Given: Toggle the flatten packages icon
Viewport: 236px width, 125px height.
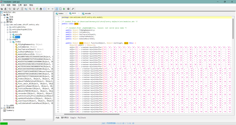Looking at the screenshot, I should [26, 9].
